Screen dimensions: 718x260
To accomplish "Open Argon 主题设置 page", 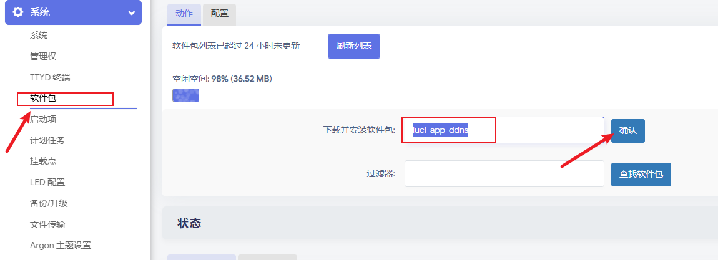I will coord(61,246).
